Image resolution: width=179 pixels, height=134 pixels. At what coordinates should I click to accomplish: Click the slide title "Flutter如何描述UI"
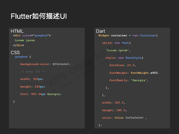click(39, 16)
